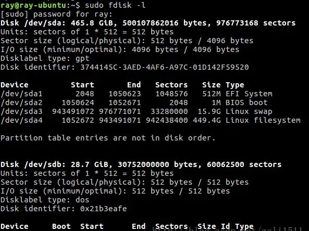
Task: Click 'Disklabel type: dos' line
Action: pos(45,200)
